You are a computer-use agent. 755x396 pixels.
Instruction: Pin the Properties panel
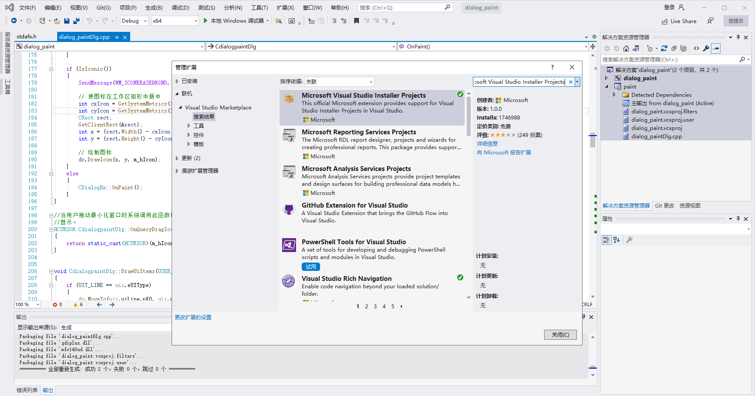pyautogui.click(x=738, y=218)
